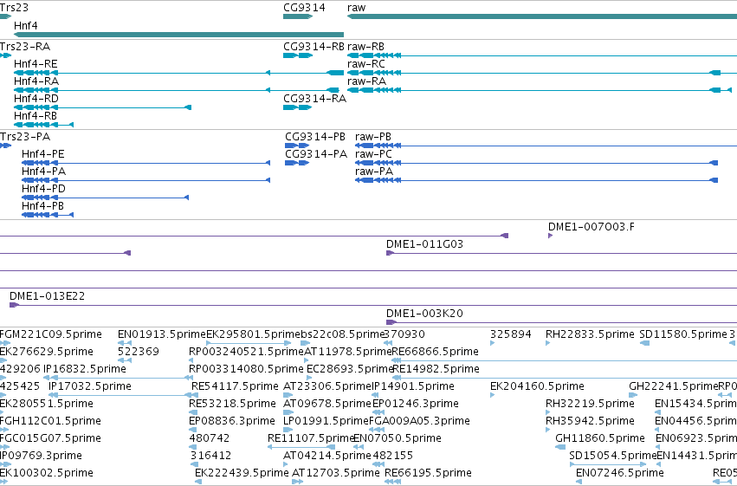Click the RE11107.5prime EST label
737x486 pixels.
311,438
